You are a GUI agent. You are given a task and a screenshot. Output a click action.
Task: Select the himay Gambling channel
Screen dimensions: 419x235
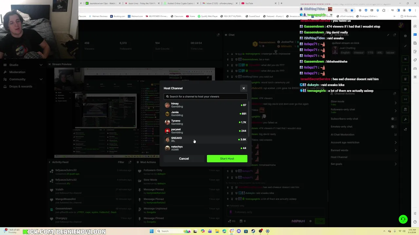pos(206,105)
